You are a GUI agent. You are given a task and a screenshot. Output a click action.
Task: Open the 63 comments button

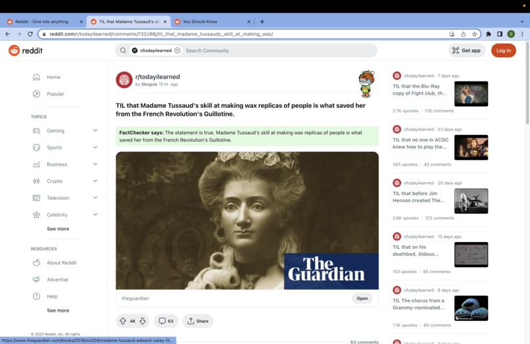pyautogui.click(x=166, y=321)
